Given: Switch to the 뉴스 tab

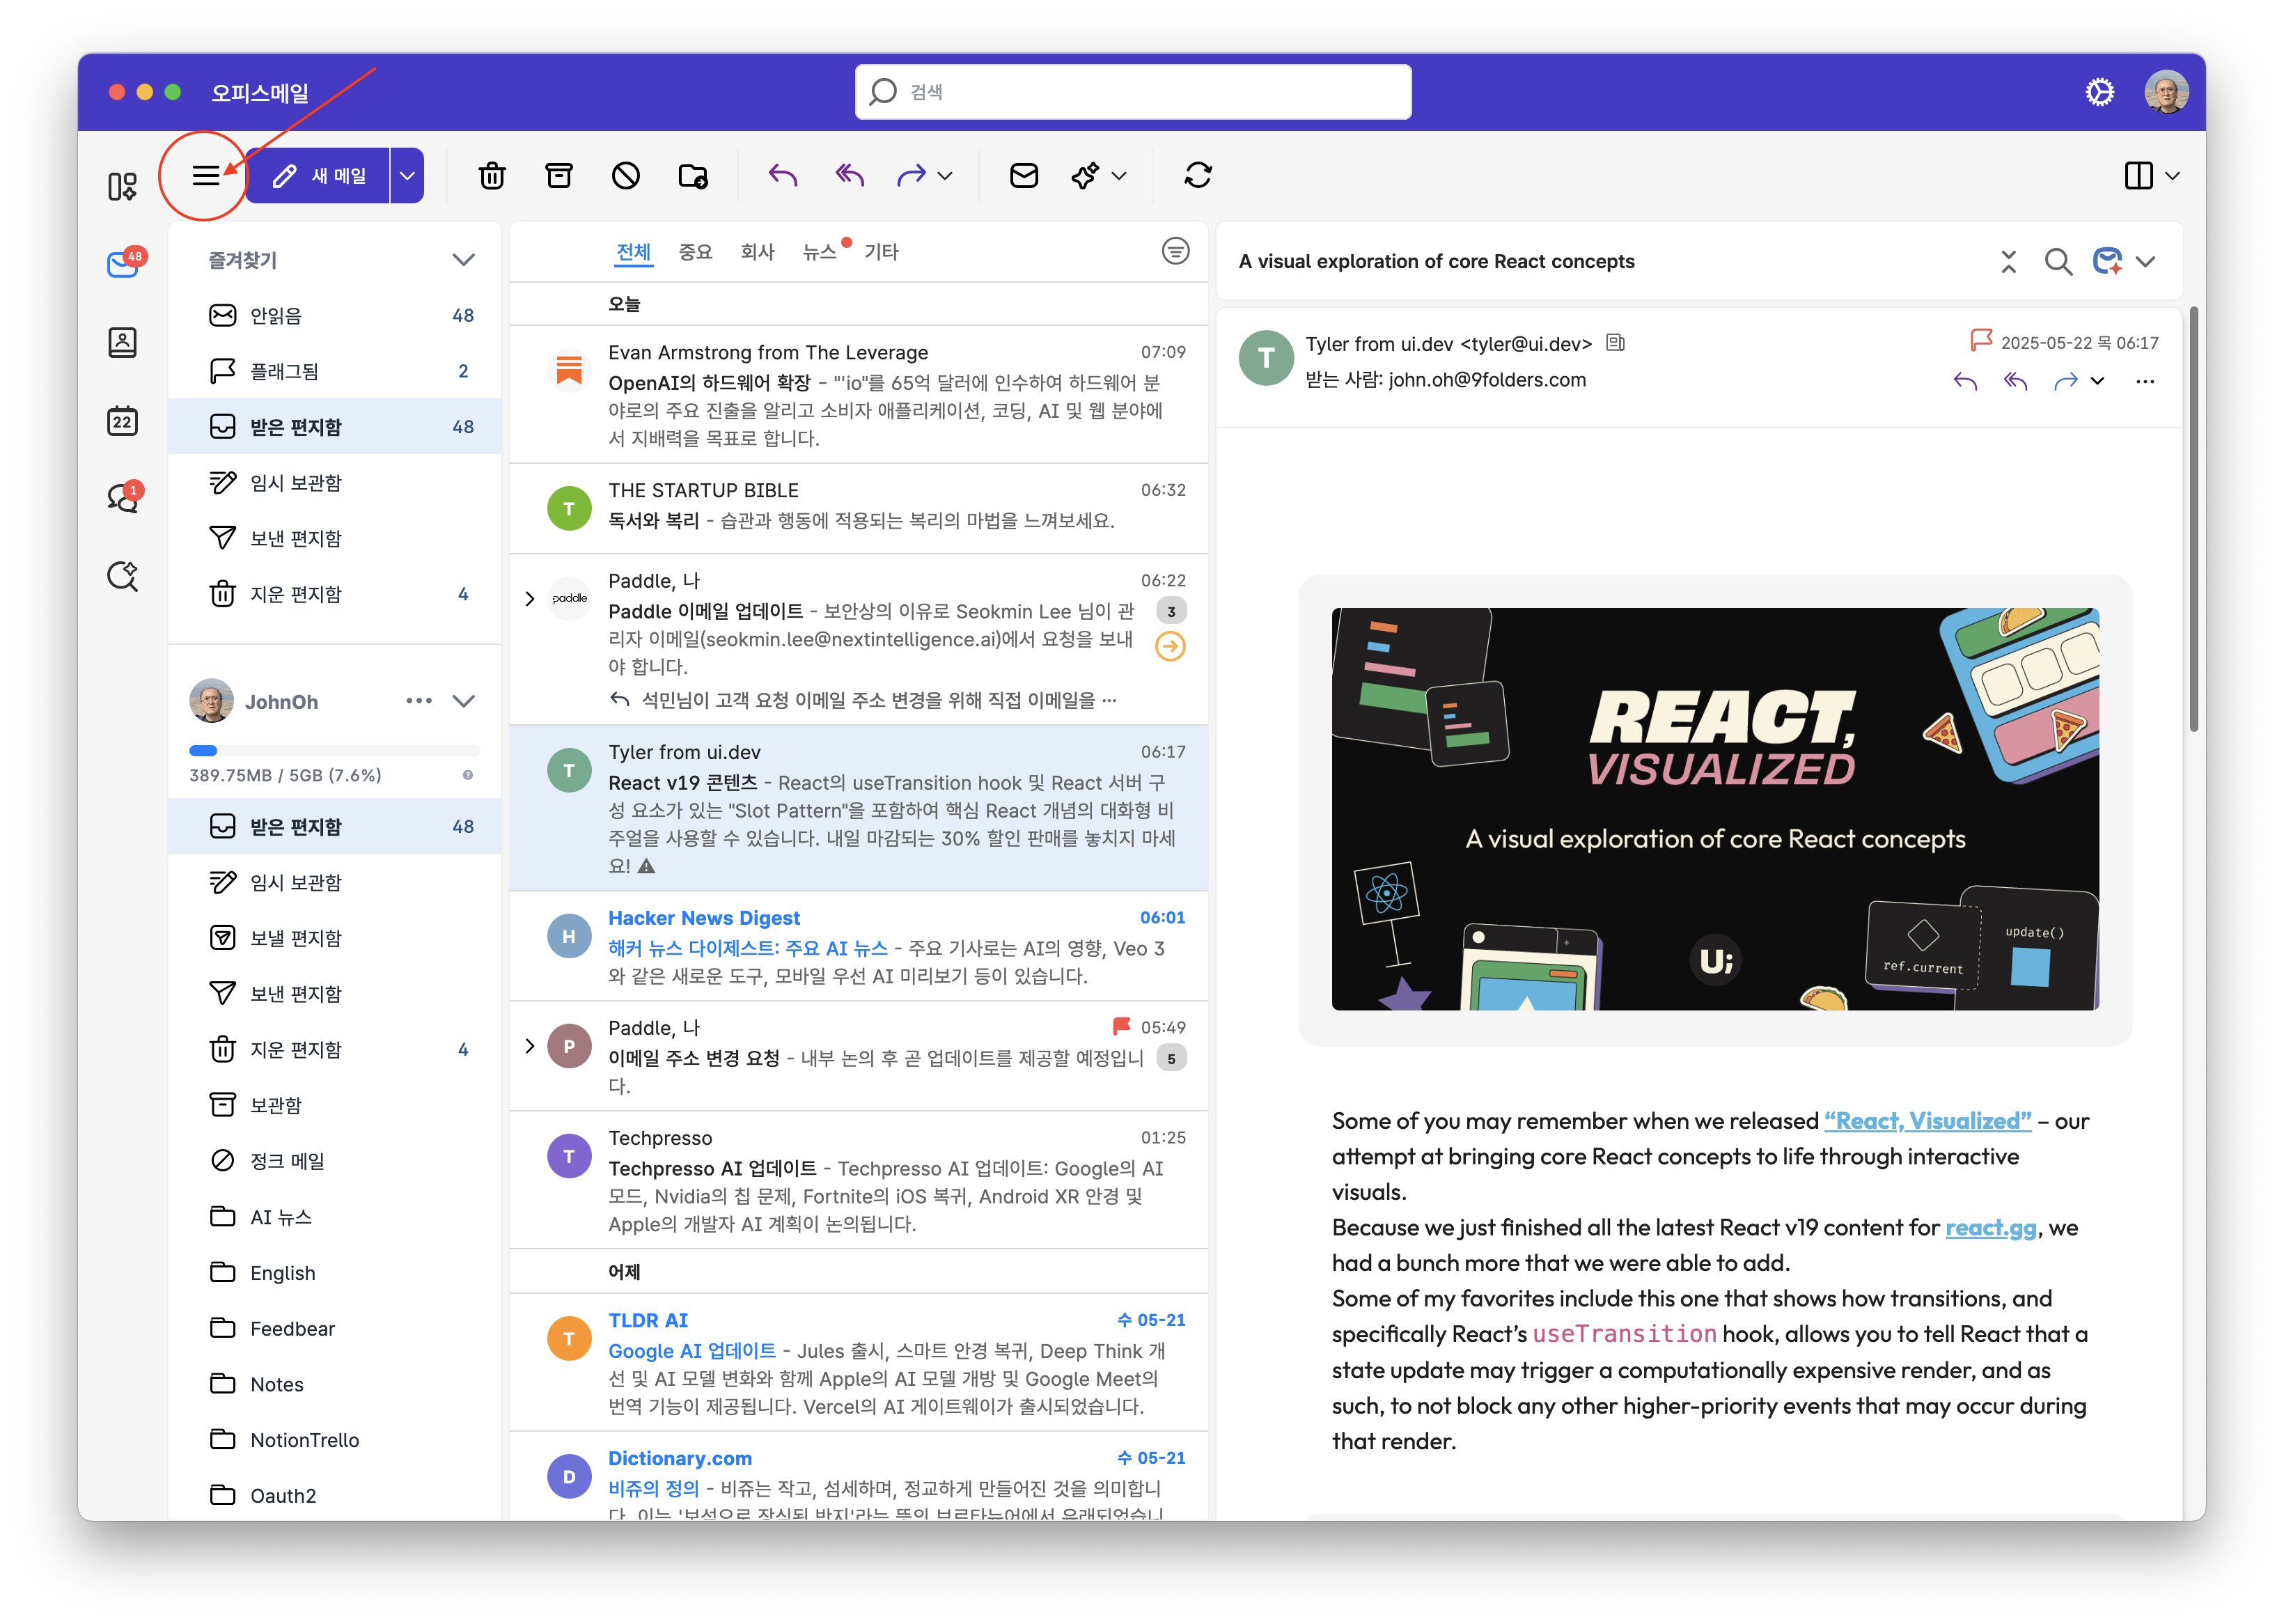Looking at the screenshot, I should click(819, 252).
